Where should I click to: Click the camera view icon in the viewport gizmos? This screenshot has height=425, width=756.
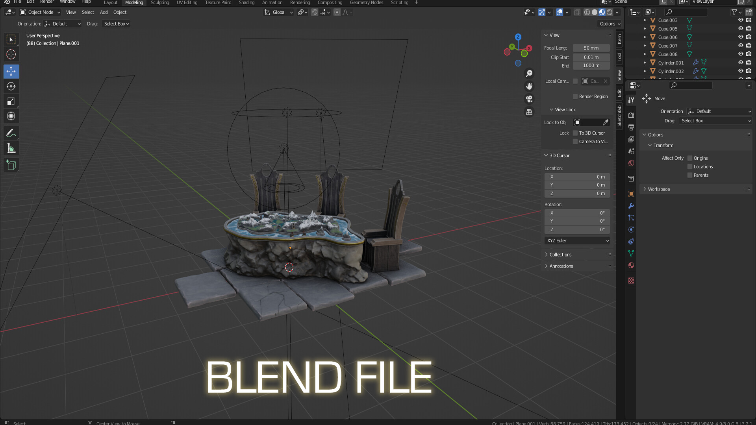point(529,99)
